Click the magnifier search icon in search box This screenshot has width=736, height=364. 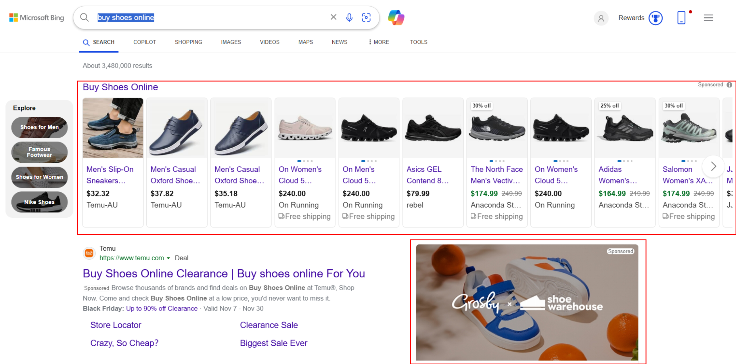(x=84, y=18)
